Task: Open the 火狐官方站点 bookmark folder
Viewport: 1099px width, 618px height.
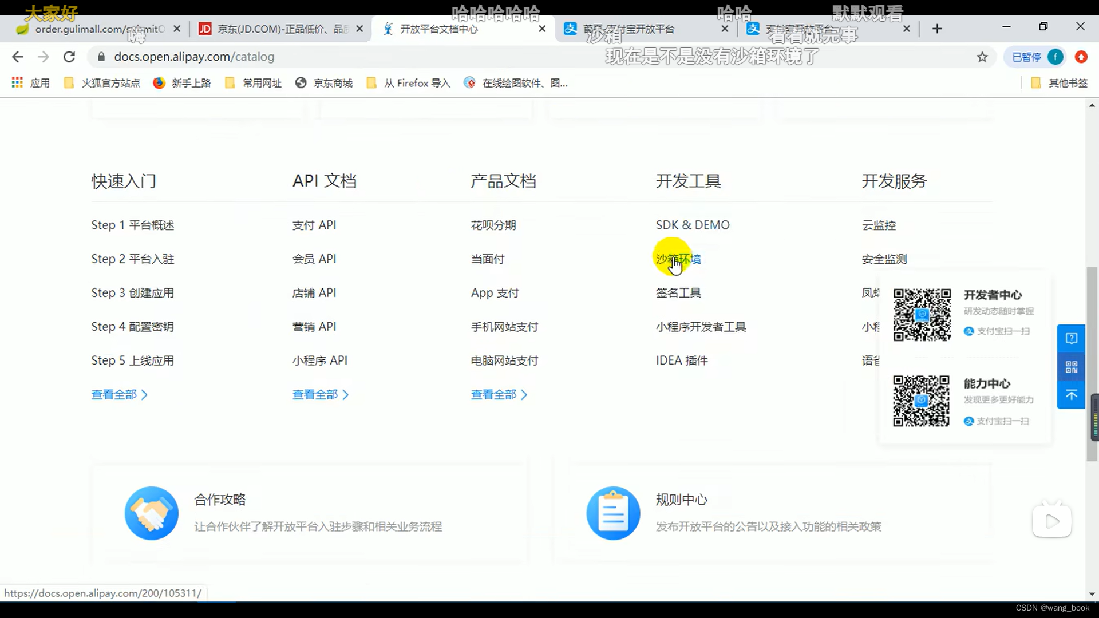Action: (x=102, y=83)
